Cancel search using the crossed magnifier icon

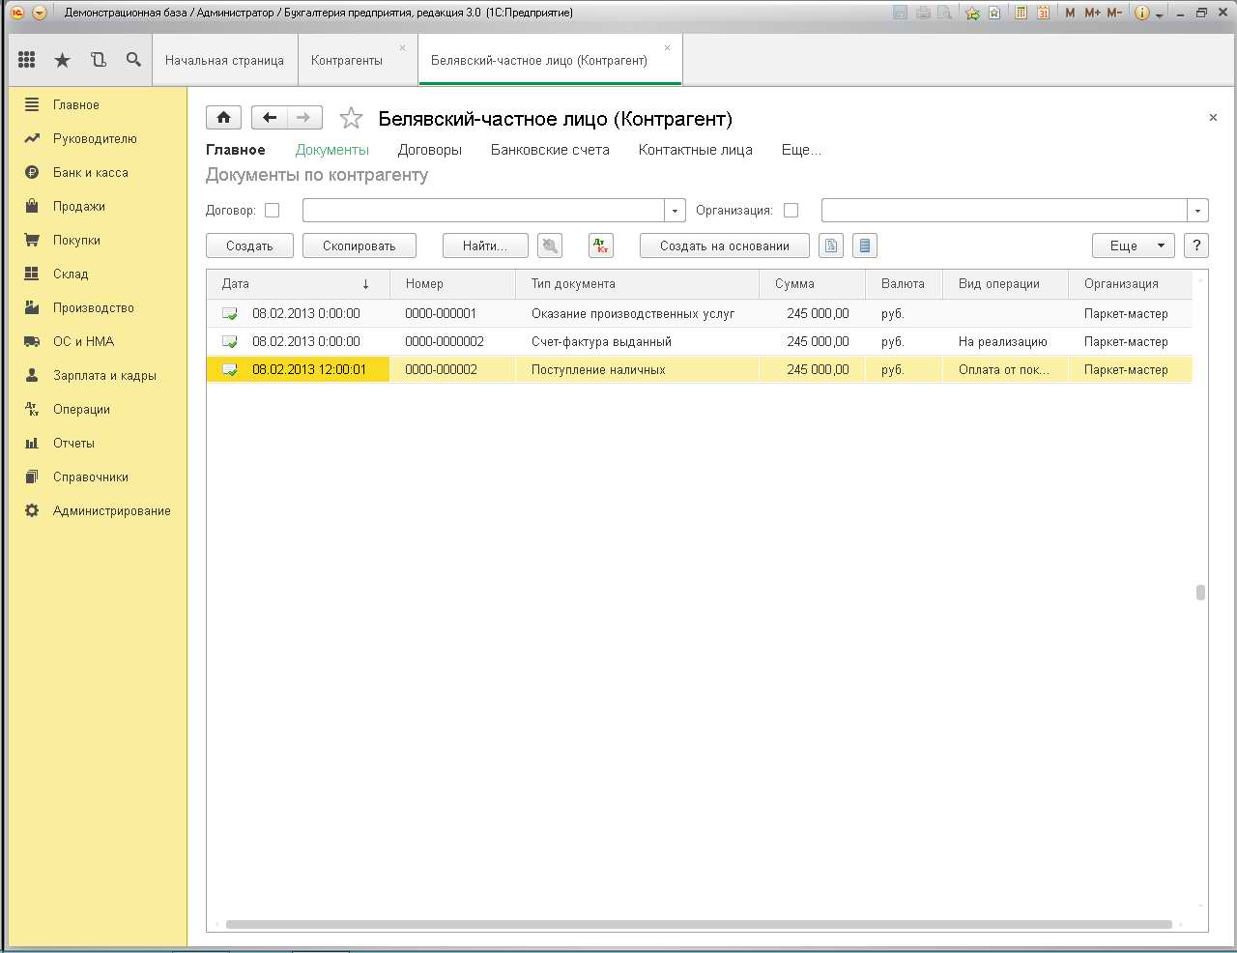[x=550, y=246]
